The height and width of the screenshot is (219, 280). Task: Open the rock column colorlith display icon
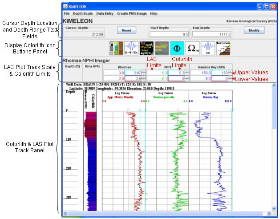pyautogui.click(x=116, y=48)
